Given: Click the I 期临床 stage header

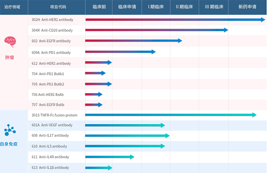Looking at the screenshot, I should click(156, 7).
